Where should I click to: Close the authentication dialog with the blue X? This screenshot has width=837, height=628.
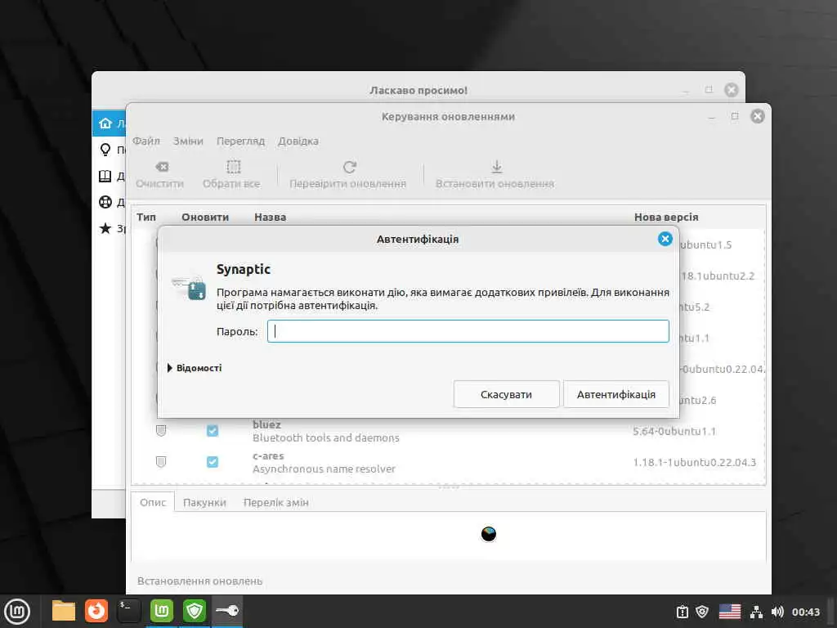[665, 239]
